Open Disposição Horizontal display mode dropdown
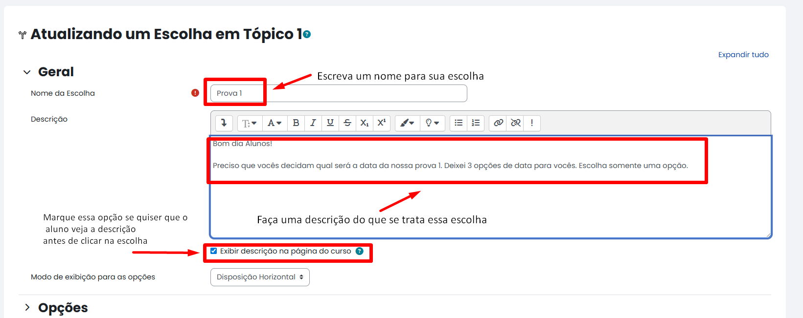Viewport: 803px width, 318px height. click(x=260, y=277)
